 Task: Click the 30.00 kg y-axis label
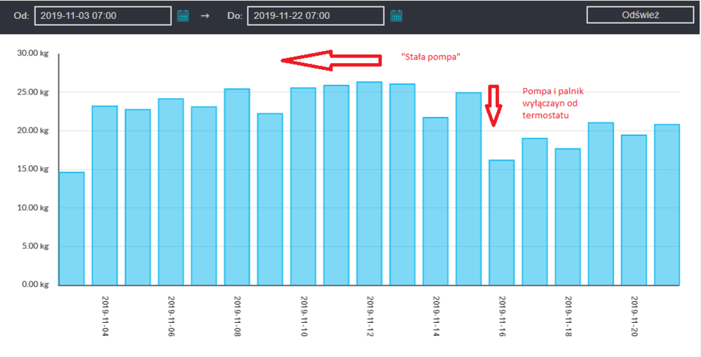[x=33, y=53]
